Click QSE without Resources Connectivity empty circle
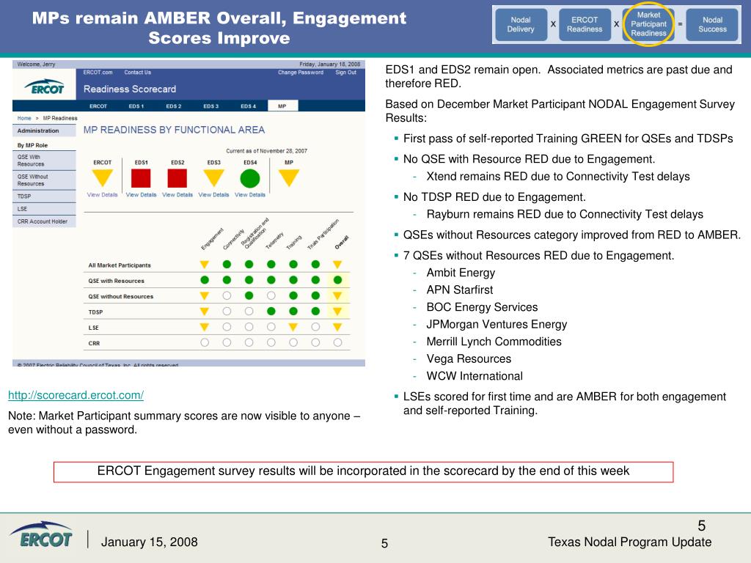751x563 pixels. 227,296
